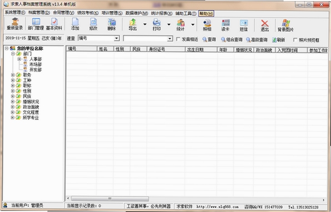Click the 刷新 refresh button
The image size is (331, 212).
pos(279,39)
